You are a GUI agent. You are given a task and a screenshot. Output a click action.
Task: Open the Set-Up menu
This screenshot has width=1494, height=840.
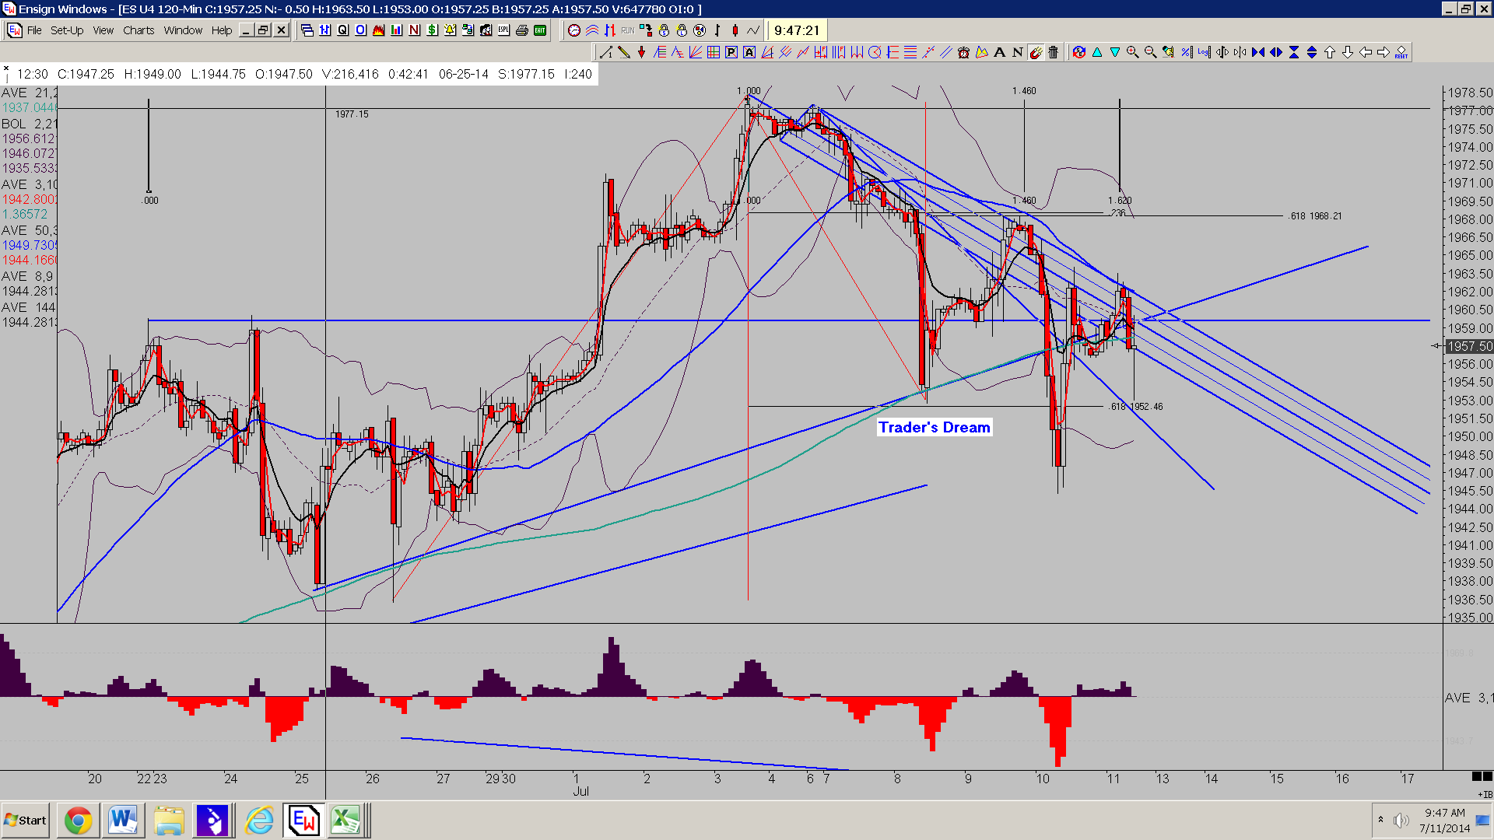(x=67, y=30)
